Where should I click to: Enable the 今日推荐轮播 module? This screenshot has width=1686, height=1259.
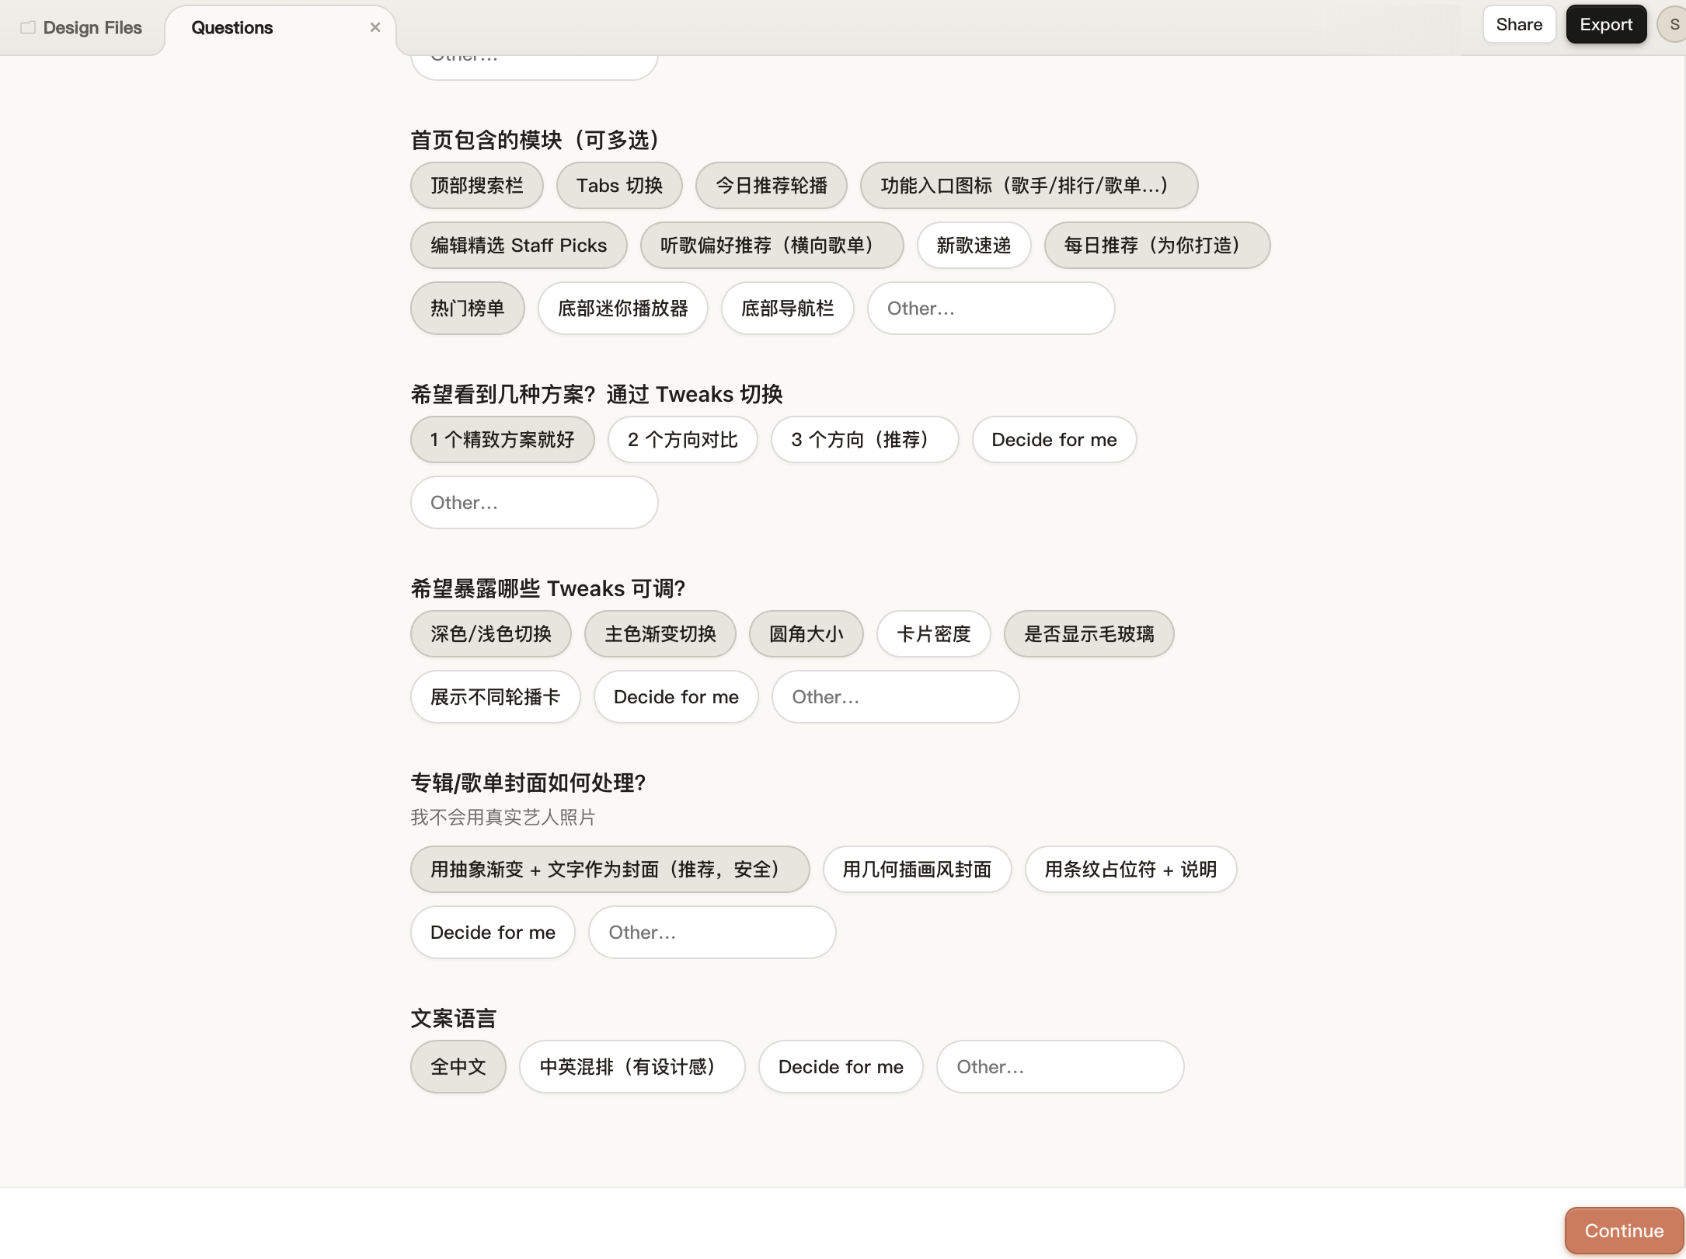[772, 186]
